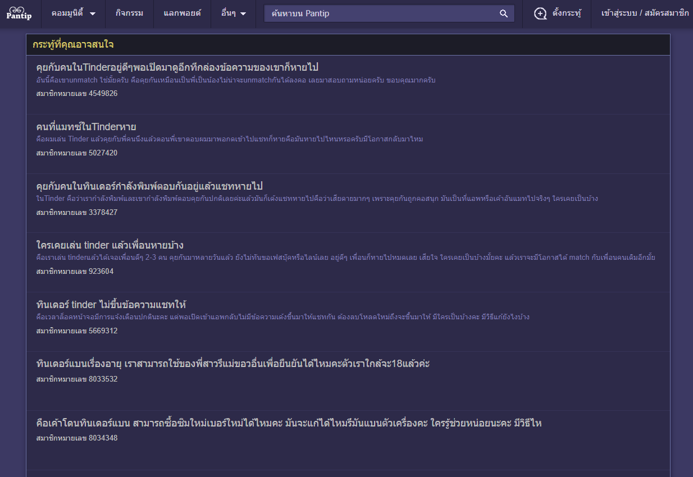Click the กระทู้ที่คุณอาจสนใจ section heading
The width and height of the screenshot is (693, 477).
click(73, 45)
